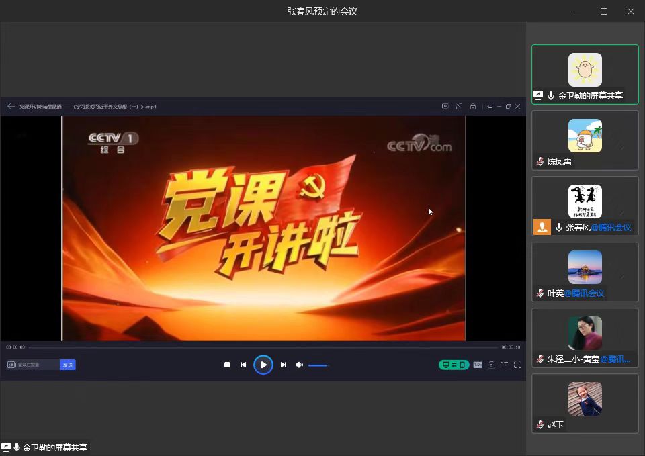Open the 1.0x playback speed selector
The image size is (645, 456).
pos(478,365)
